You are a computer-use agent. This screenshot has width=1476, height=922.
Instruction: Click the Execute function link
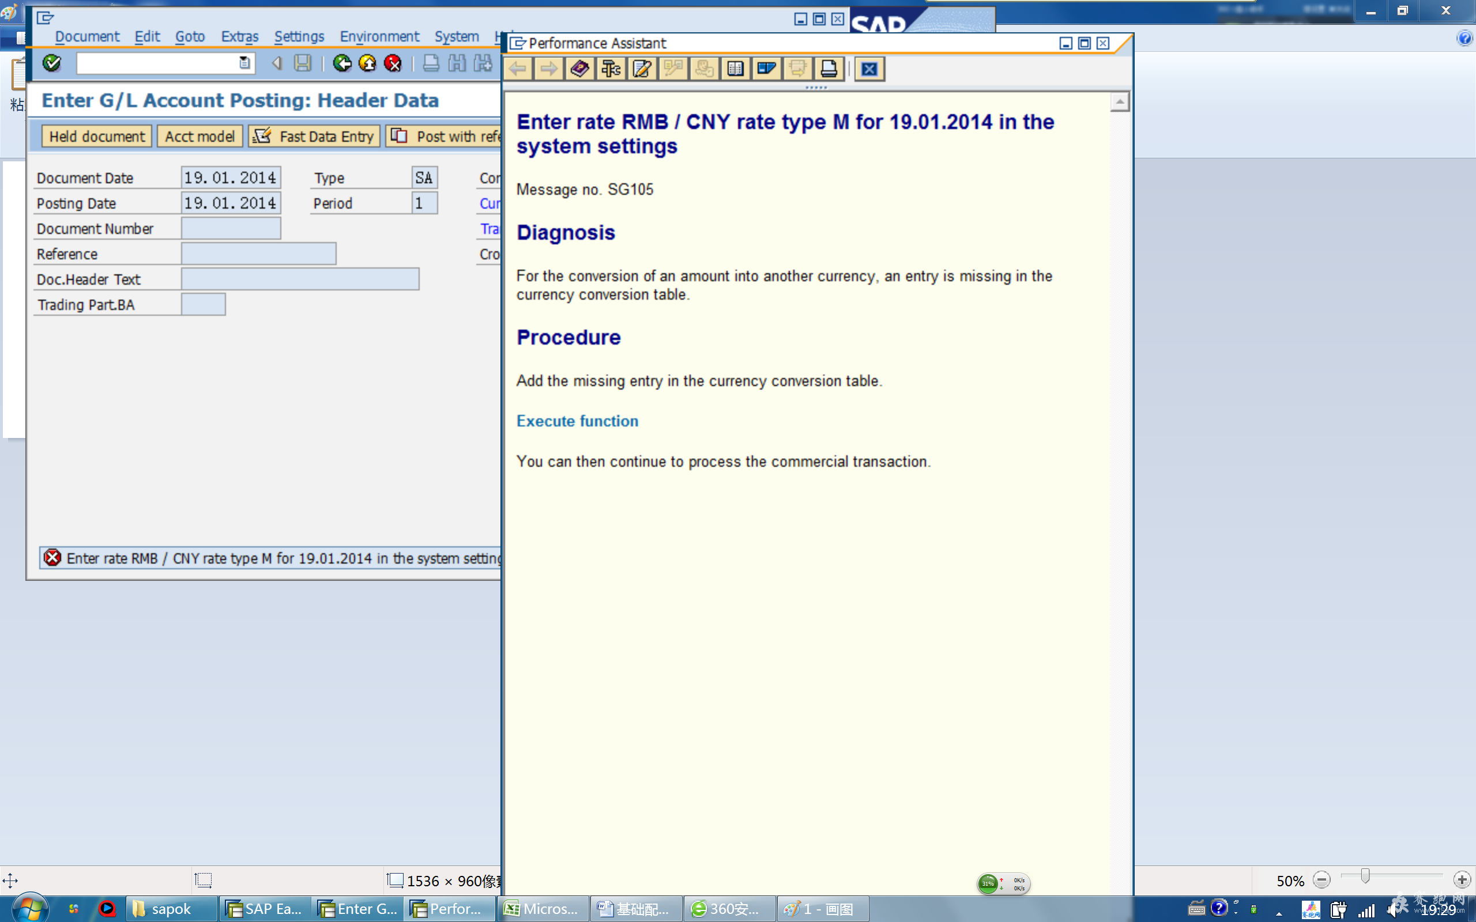point(578,421)
